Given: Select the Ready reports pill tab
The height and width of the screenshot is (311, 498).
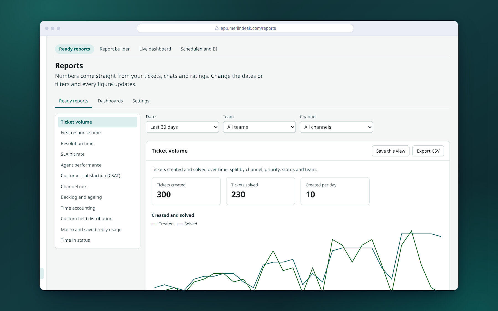Looking at the screenshot, I should coord(74,49).
